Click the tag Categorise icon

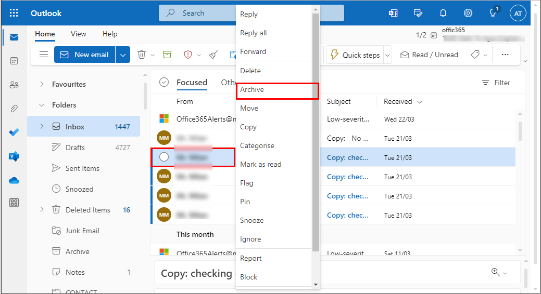point(475,55)
